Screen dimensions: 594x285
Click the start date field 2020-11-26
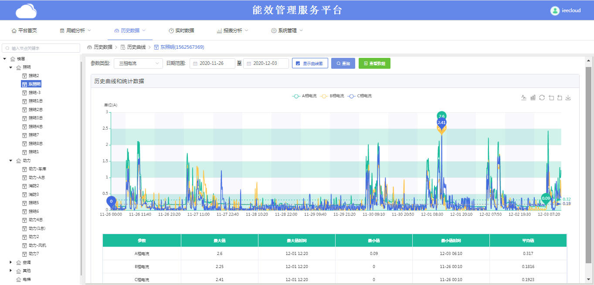pyautogui.click(x=213, y=64)
